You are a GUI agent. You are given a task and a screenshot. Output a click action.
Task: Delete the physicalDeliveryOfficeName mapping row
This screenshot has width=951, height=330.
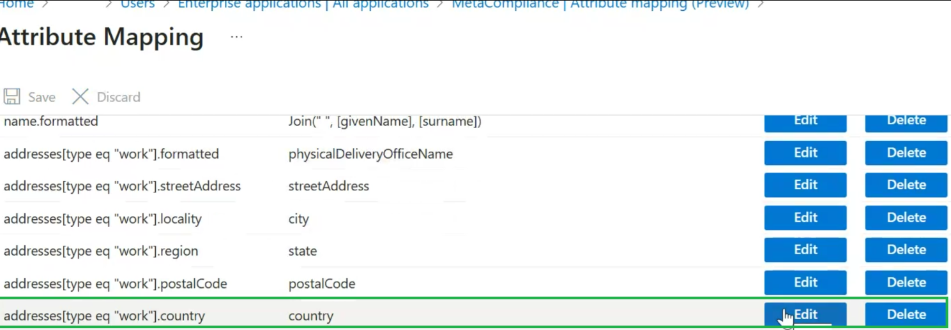(906, 153)
